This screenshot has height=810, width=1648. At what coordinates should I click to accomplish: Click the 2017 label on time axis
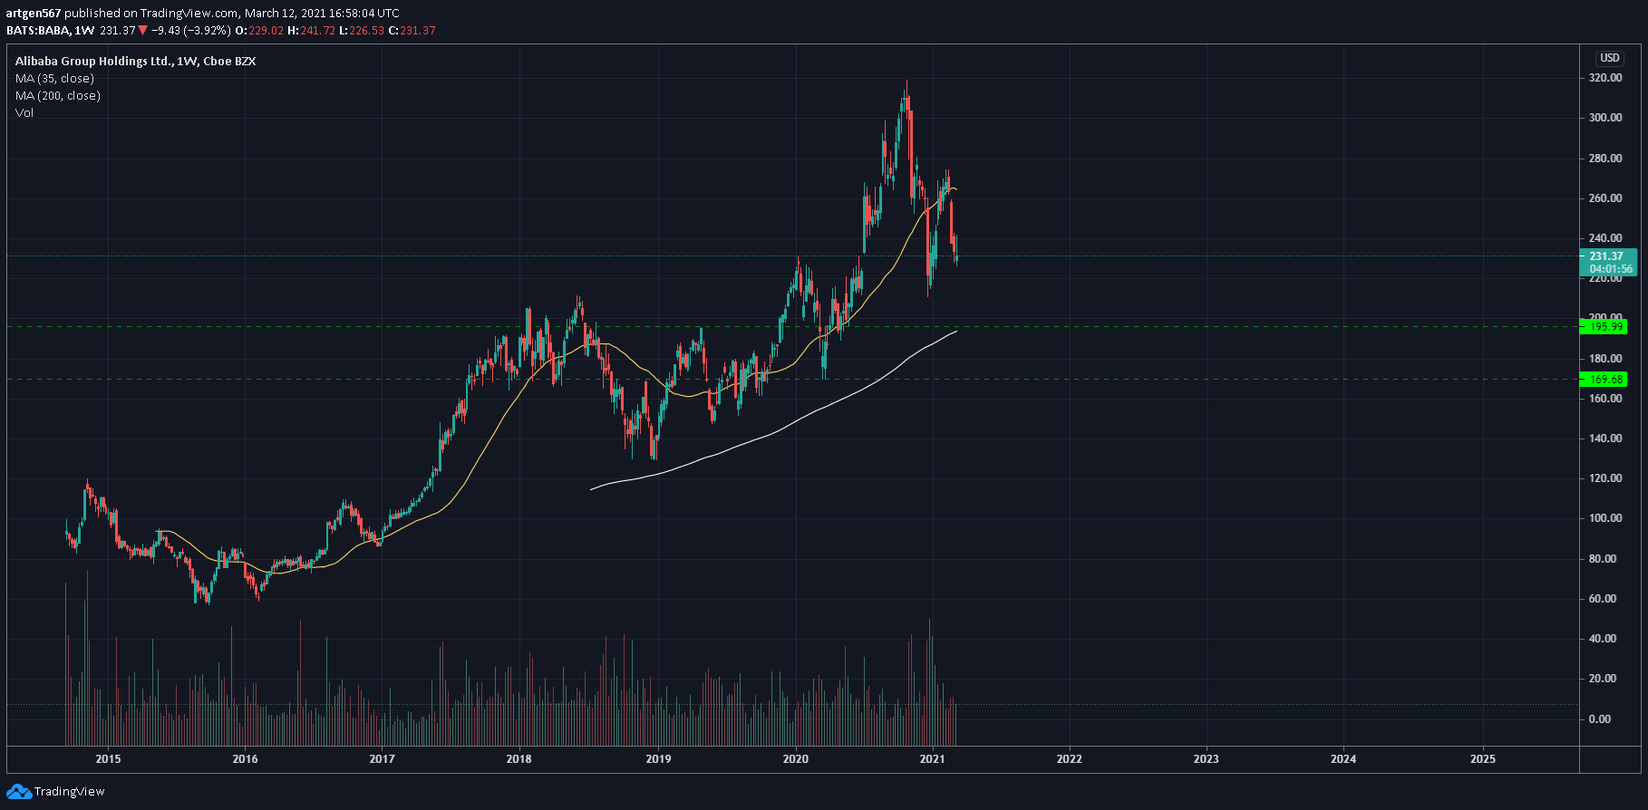click(382, 759)
